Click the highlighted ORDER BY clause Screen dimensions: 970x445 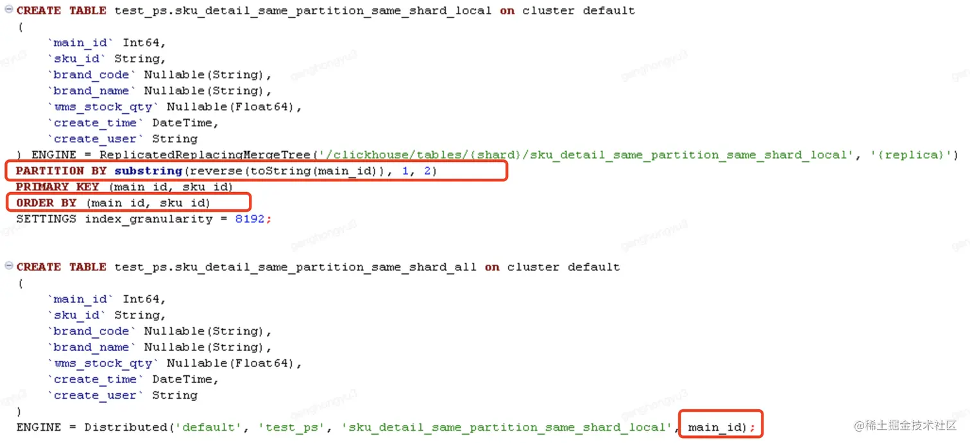[x=113, y=203]
